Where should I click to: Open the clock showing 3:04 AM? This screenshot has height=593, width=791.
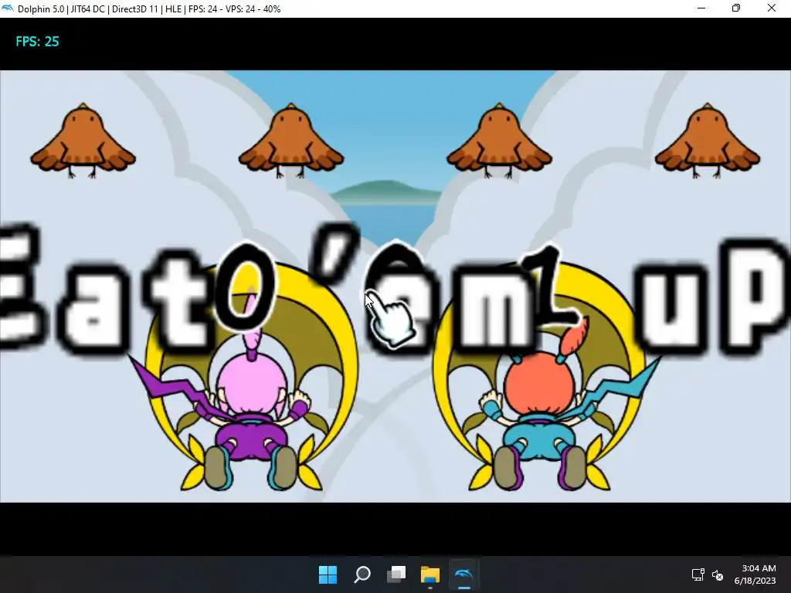click(755, 574)
